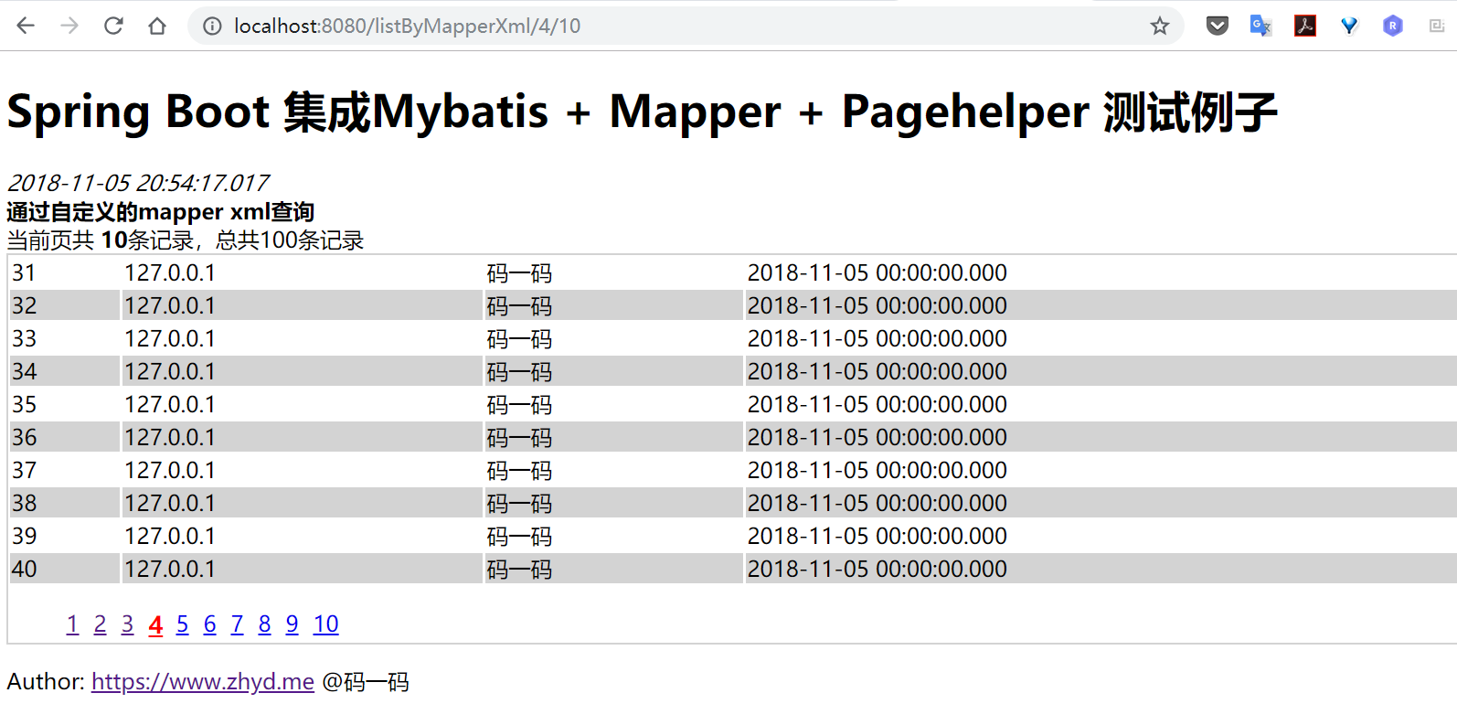1457x725 pixels.
Task: Click the ID cell 33
Action: pos(64,338)
